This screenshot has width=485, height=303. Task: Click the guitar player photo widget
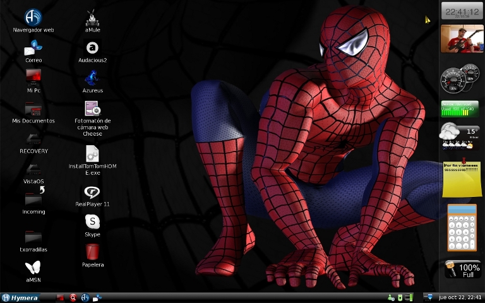coord(462,39)
